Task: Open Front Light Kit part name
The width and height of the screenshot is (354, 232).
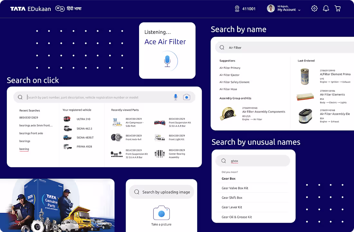Action: (177, 139)
